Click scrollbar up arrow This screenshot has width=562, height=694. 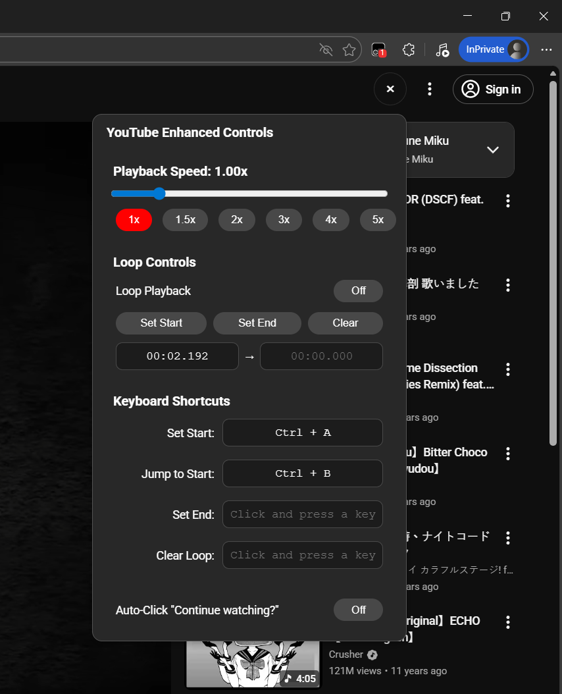(x=553, y=74)
